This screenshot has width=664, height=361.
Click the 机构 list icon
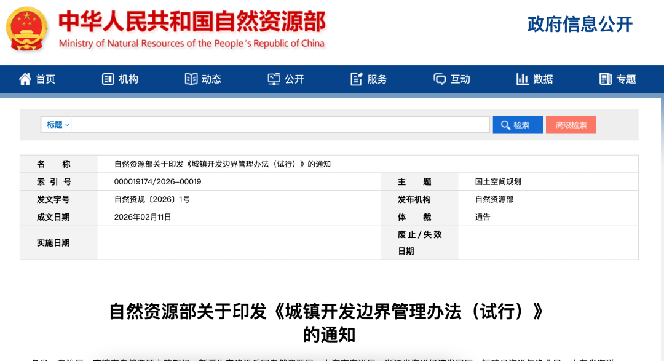(x=108, y=79)
